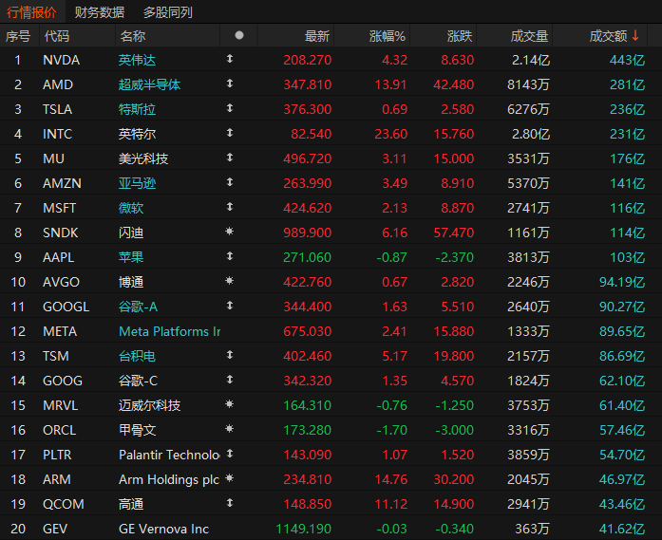The height and width of the screenshot is (540, 662).
Task: Switch to the 行情报价 tab
Action: coord(31,11)
